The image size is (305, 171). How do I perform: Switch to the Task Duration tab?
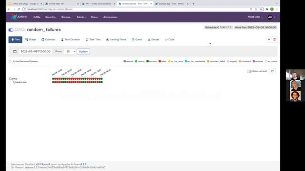pos(71,39)
